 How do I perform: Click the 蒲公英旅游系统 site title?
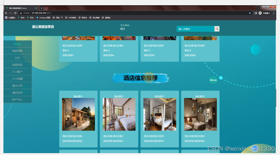[x=43, y=27]
